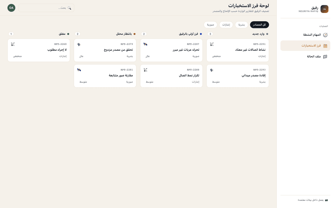Select the كل المصادر filter chip
334x208 pixels.
(259, 25)
